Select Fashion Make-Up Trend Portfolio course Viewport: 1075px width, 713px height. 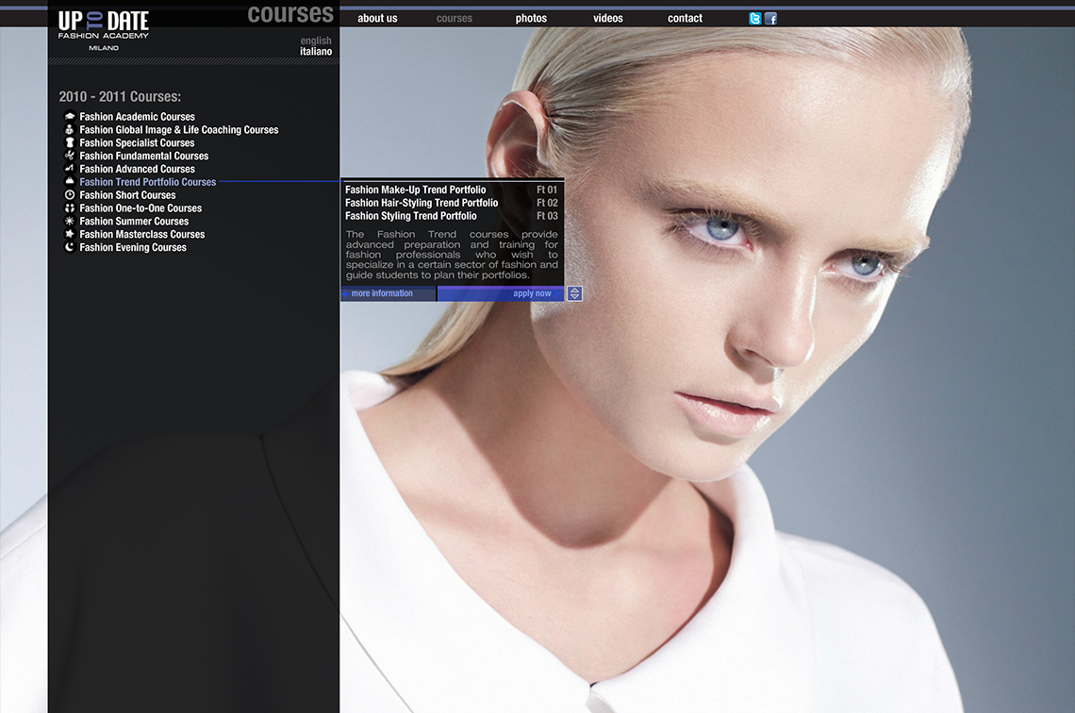point(416,190)
